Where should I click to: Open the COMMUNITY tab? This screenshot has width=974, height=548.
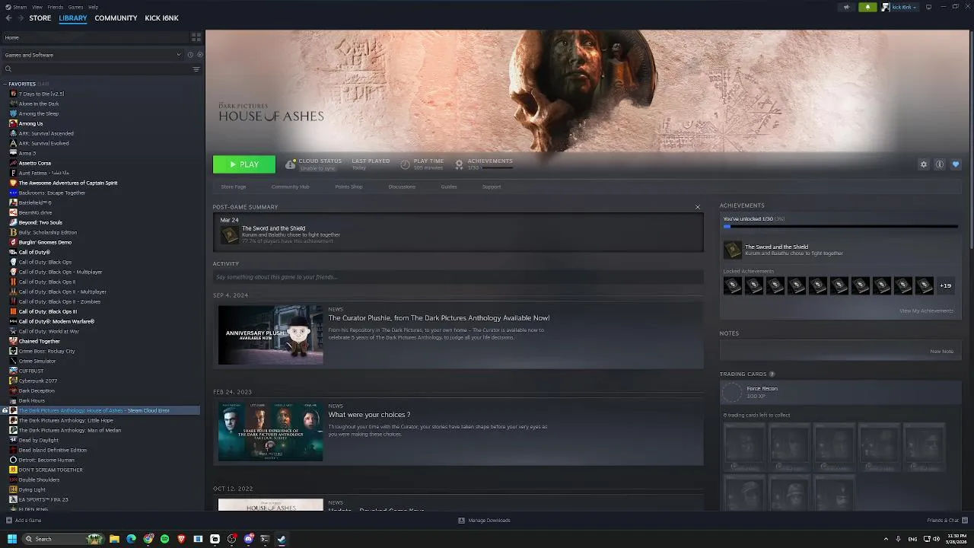(116, 18)
